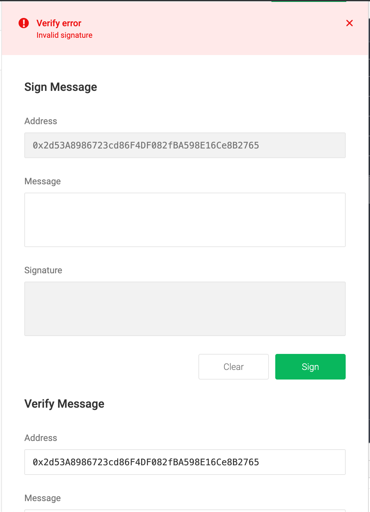The width and height of the screenshot is (370, 512).
Task: Focus the Message textarea in Sign Message section
Action: (x=185, y=219)
